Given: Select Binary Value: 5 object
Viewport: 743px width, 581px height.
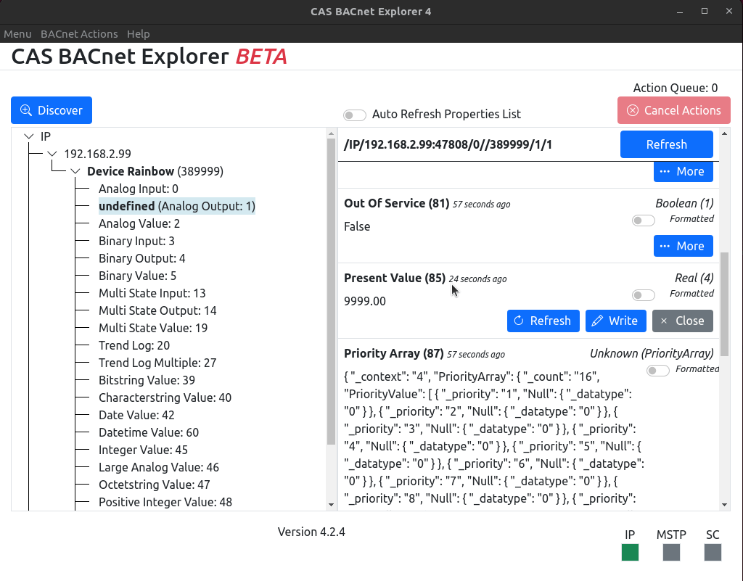Looking at the screenshot, I should coord(137,276).
